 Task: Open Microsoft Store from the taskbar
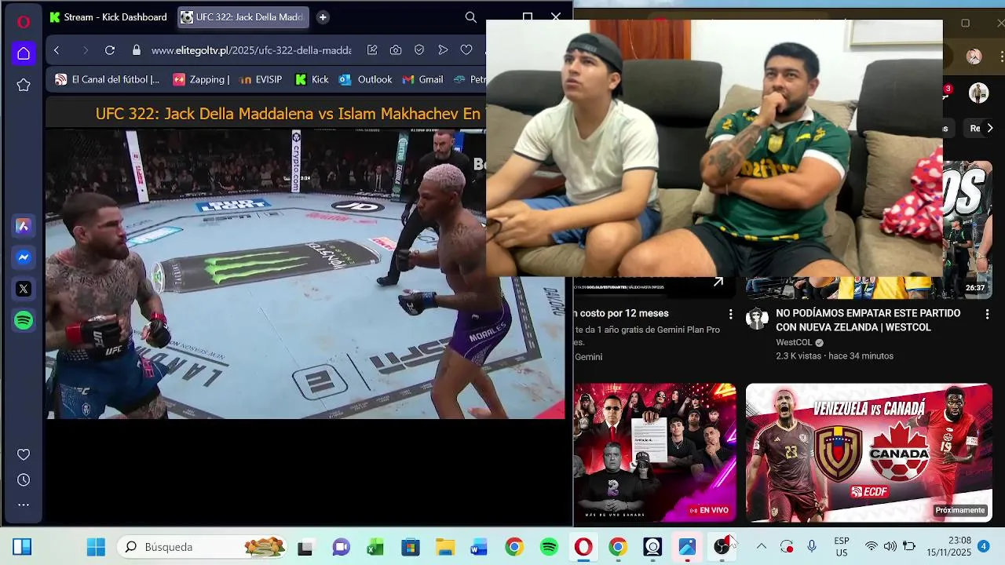click(411, 547)
